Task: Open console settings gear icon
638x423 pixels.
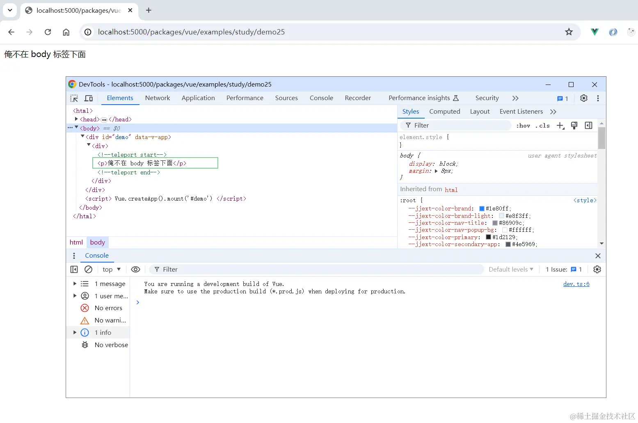Action: 597,270
